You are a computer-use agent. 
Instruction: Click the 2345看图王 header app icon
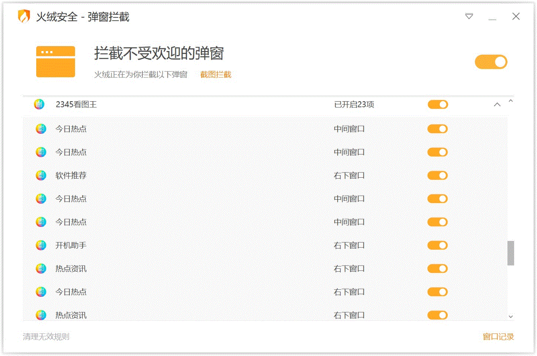39,104
